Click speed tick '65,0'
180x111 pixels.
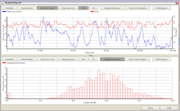[x=172, y=101]
